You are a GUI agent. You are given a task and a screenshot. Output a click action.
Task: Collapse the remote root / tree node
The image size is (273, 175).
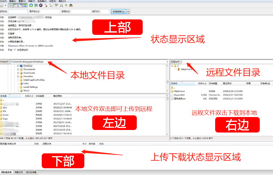click(172, 66)
